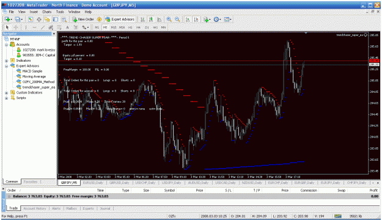Select the horizontal line drawing tool
Image resolution: width=382 pixels, height=220 pixels.
[x=34, y=28]
